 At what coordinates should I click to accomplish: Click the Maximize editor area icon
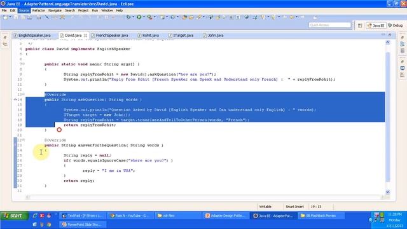point(390,34)
